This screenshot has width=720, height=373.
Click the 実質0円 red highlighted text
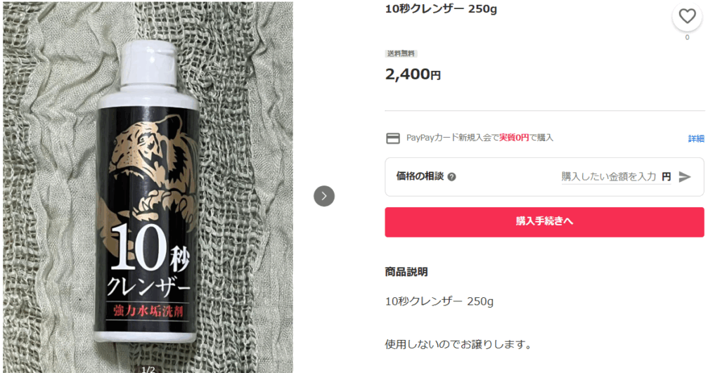pos(514,138)
